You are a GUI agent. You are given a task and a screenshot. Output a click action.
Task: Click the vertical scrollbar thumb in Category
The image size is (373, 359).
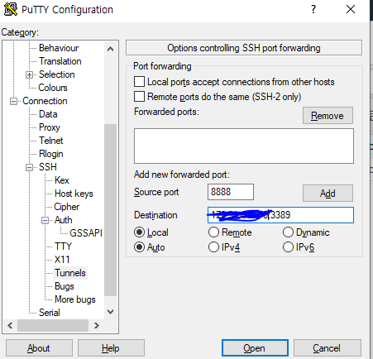pyautogui.click(x=111, y=210)
